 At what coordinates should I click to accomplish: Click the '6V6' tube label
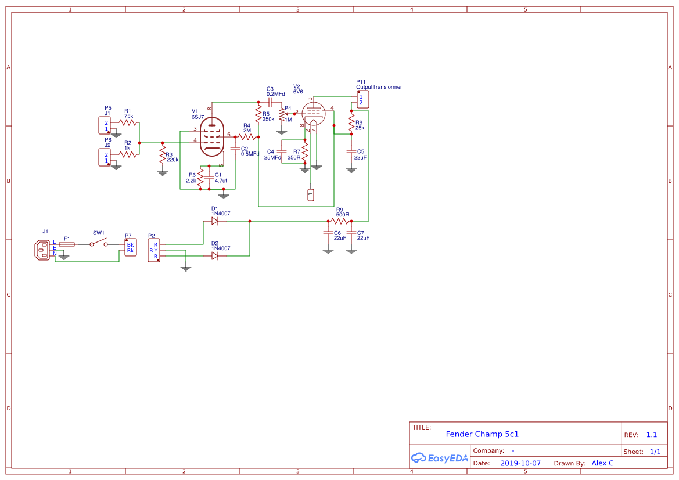coord(298,92)
